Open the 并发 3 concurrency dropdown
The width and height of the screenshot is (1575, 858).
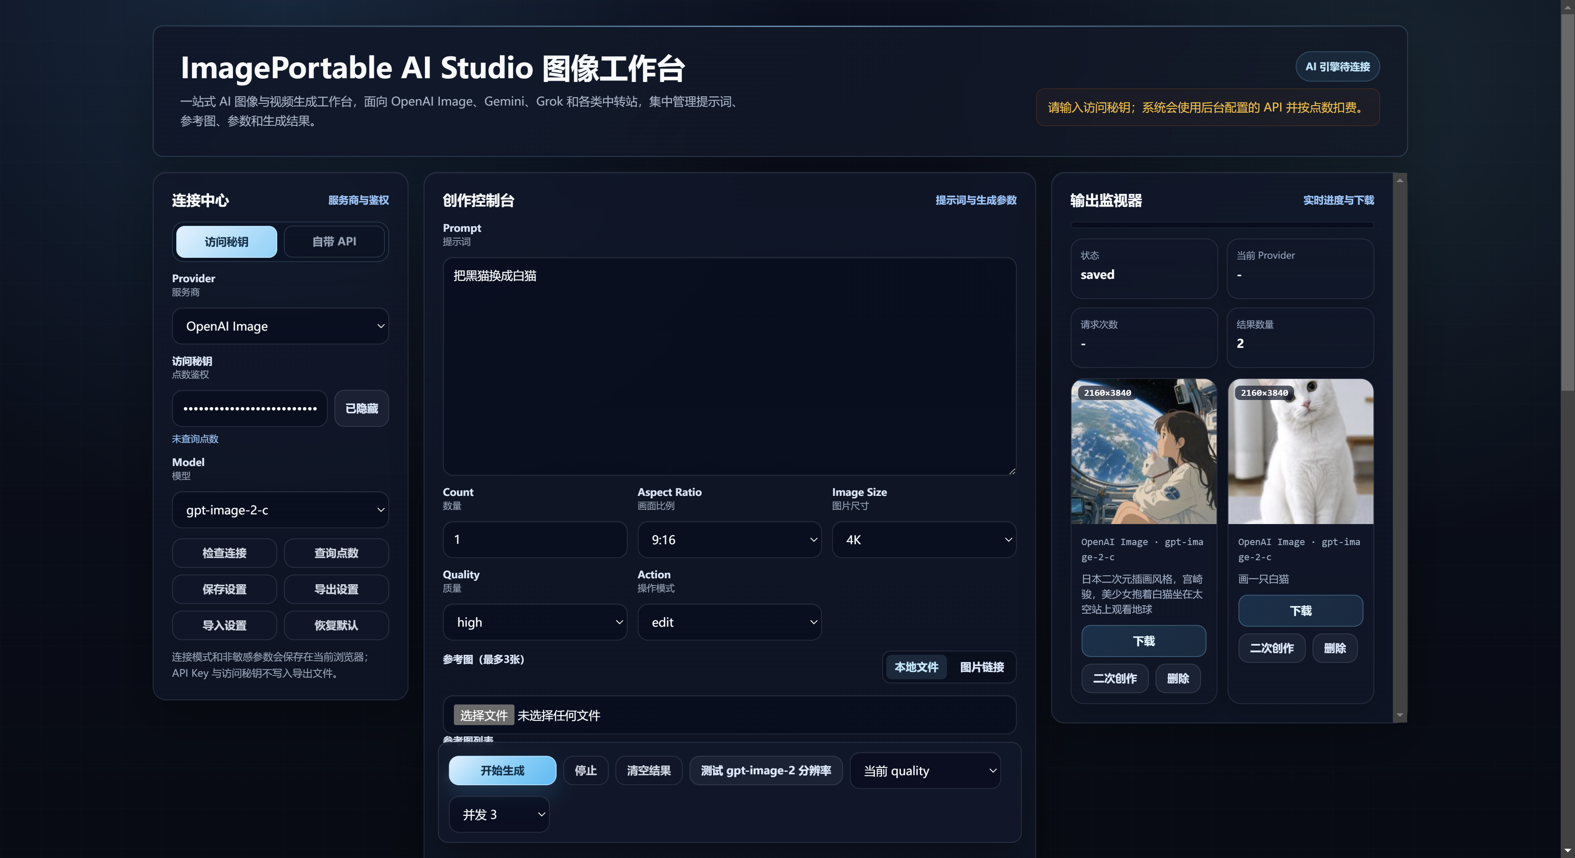(499, 814)
